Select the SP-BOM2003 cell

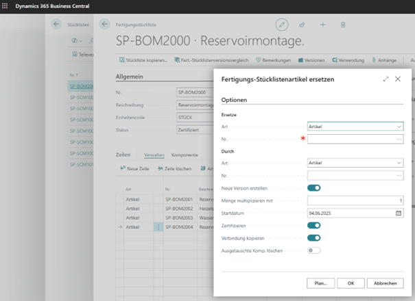(179, 218)
